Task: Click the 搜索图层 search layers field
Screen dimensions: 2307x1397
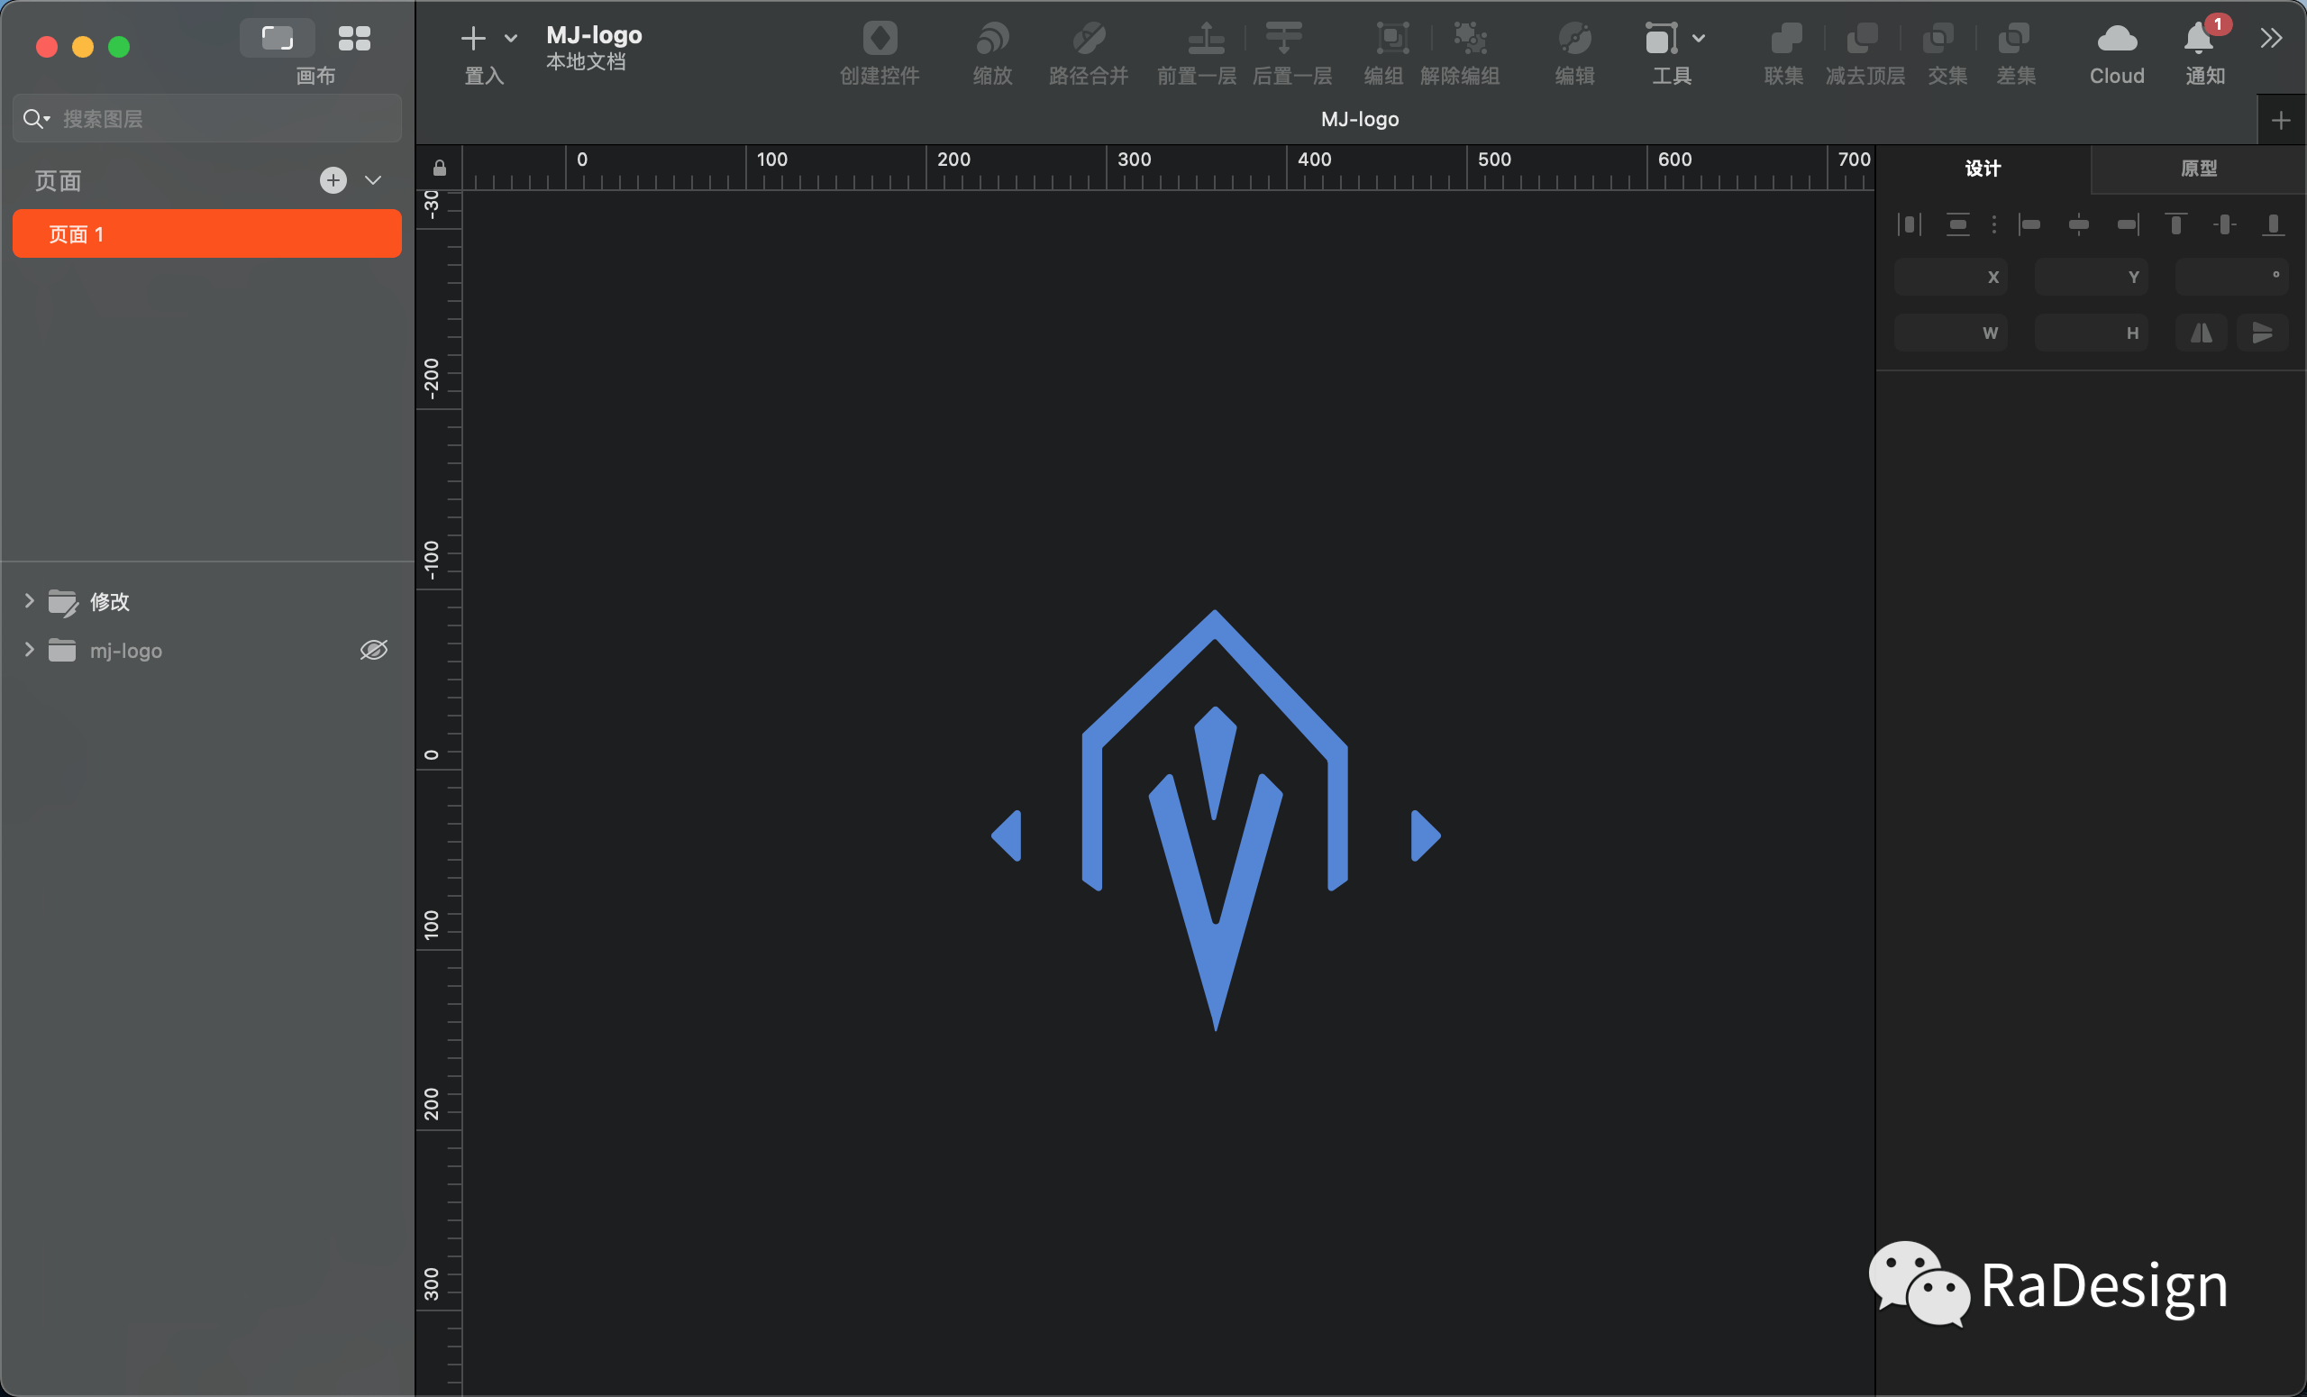Action: (207, 119)
